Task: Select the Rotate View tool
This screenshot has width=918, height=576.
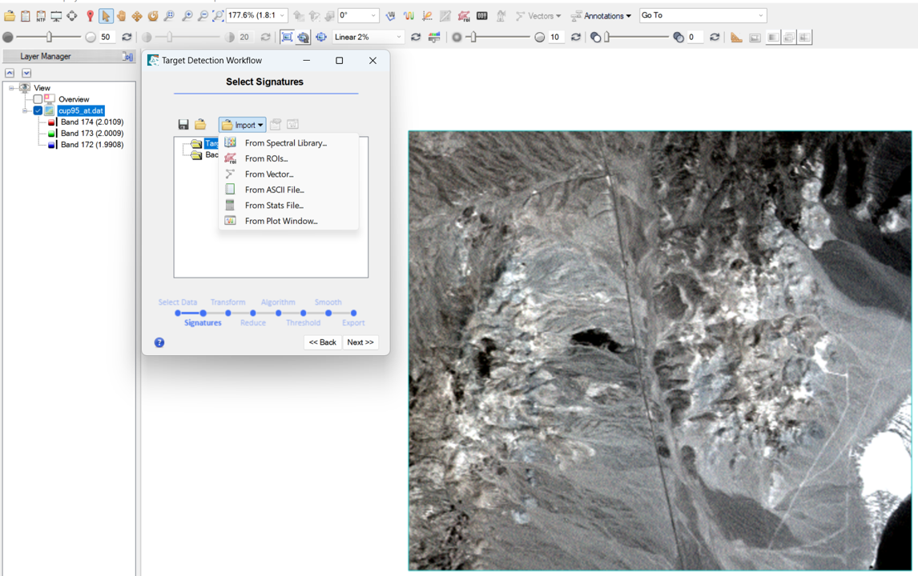Action: tap(153, 16)
